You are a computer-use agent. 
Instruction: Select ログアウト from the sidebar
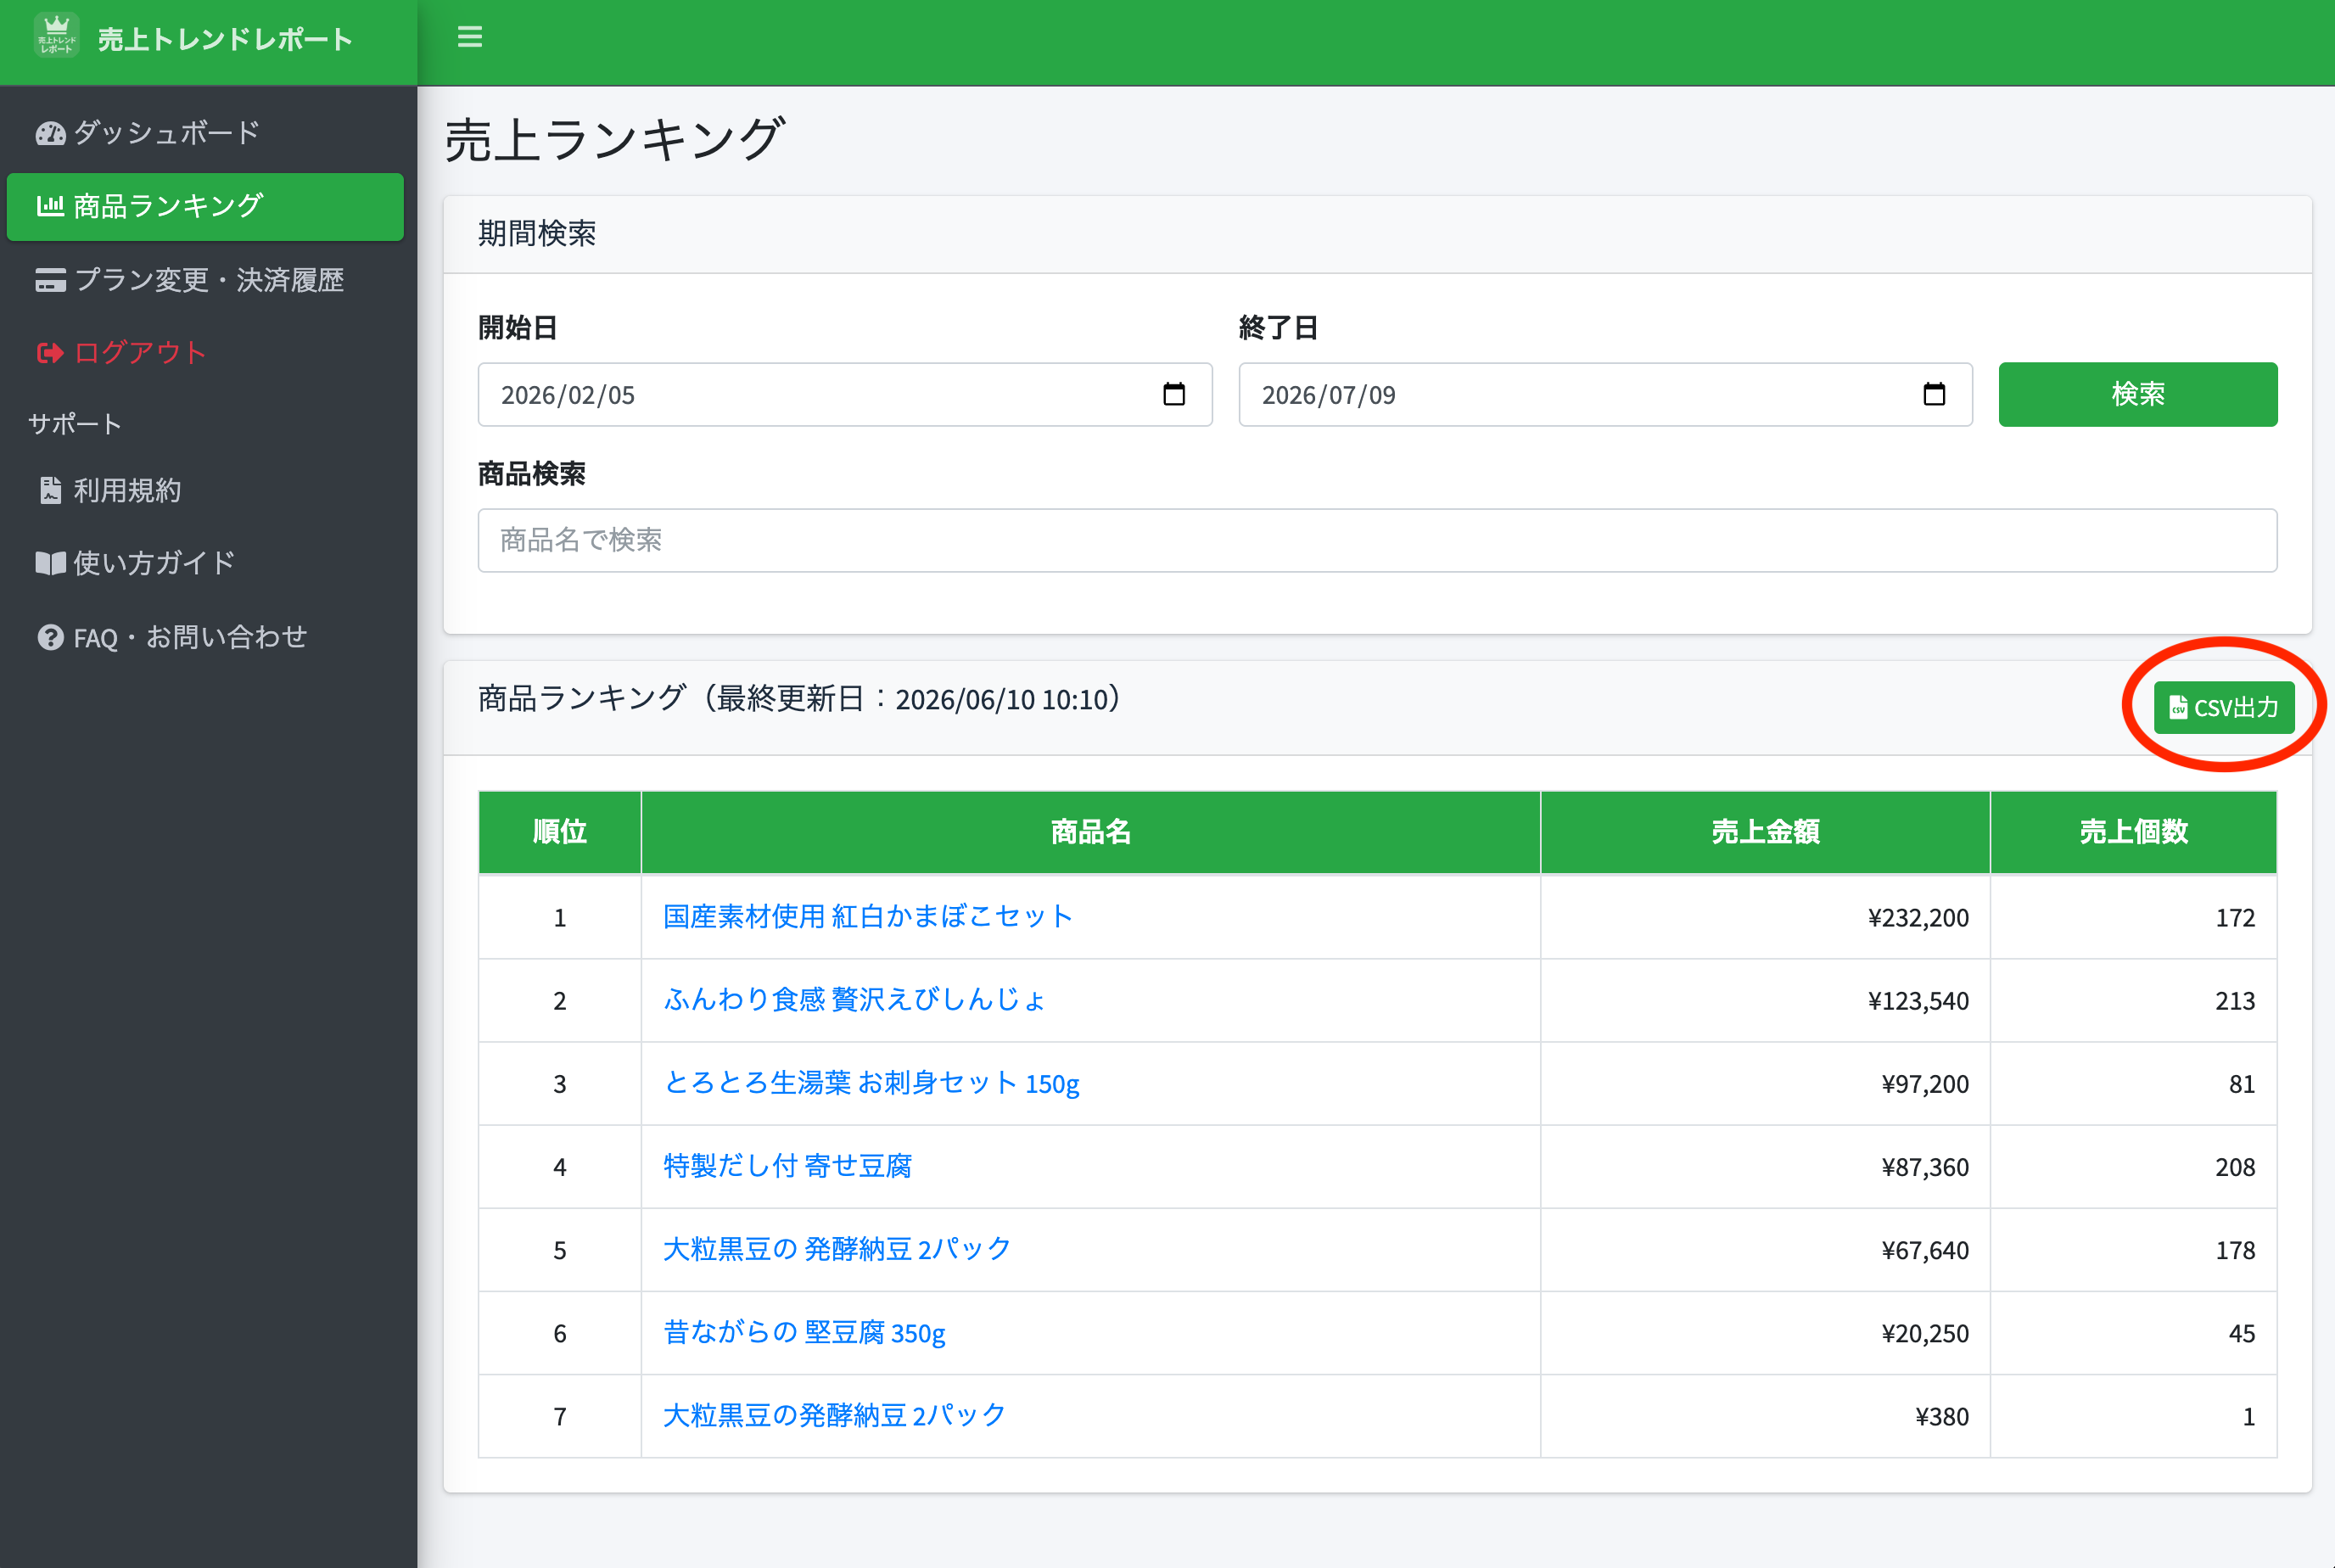tap(205, 353)
